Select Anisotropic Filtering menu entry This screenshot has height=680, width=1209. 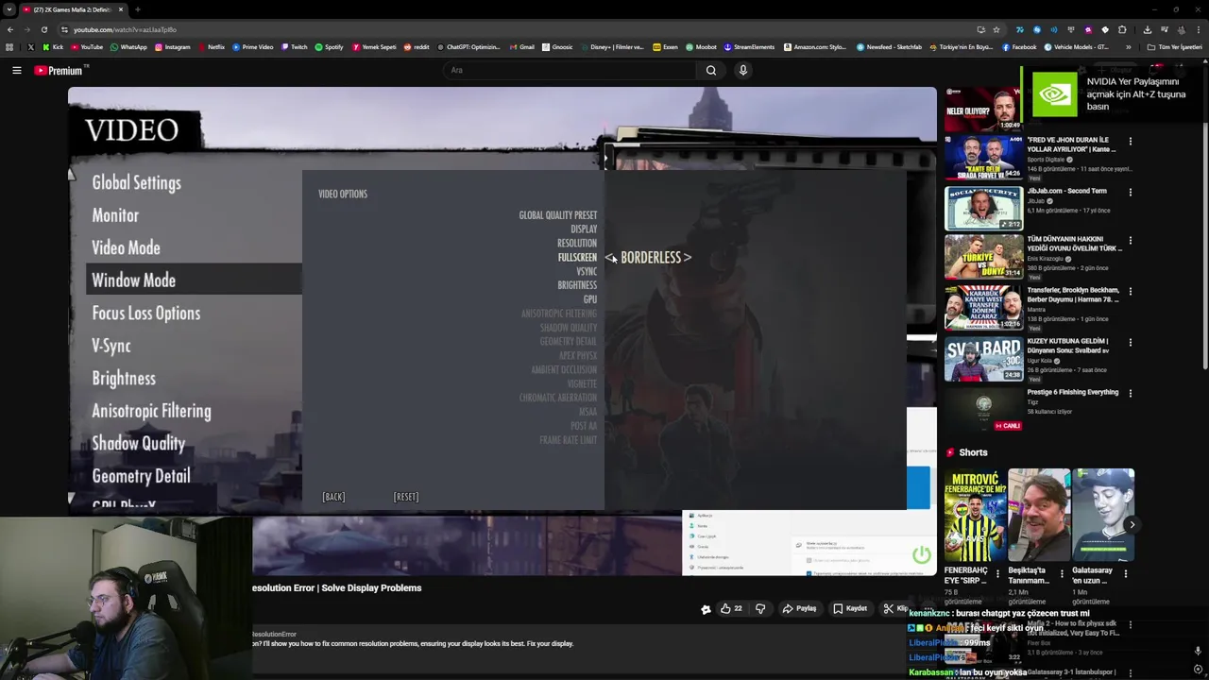pyautogui.click(x=151, y=411)
